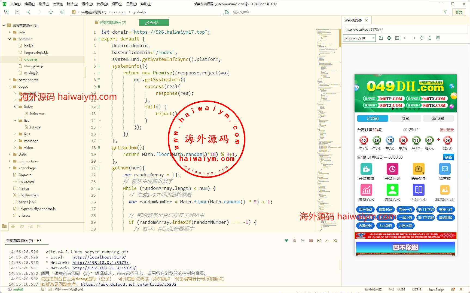
Task: Click the save file icon in the toolbar
Action: tap(17, 12)
